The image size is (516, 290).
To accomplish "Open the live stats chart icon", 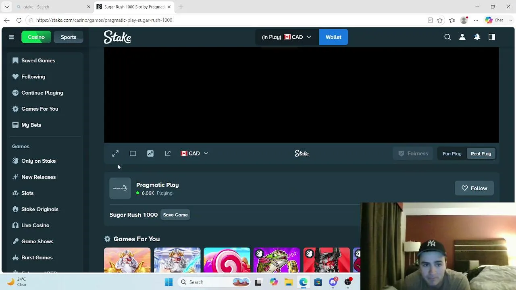I will [x=150, y=153].
